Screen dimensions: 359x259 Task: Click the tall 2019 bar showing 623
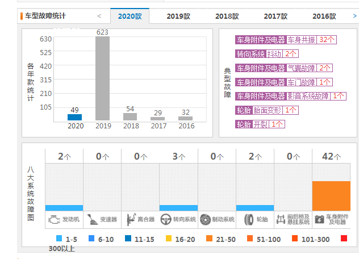pyautogui.click(x=102, y=78)
